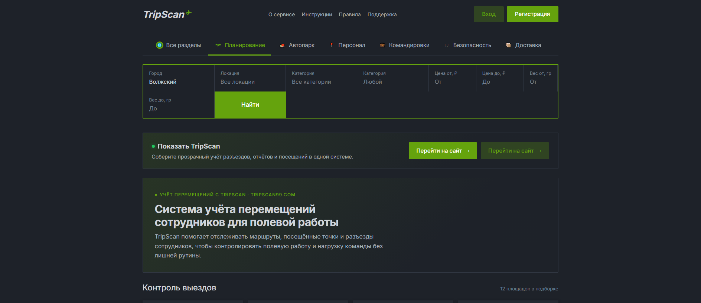
Task: Click the Вход button
Action: point(489,14)
